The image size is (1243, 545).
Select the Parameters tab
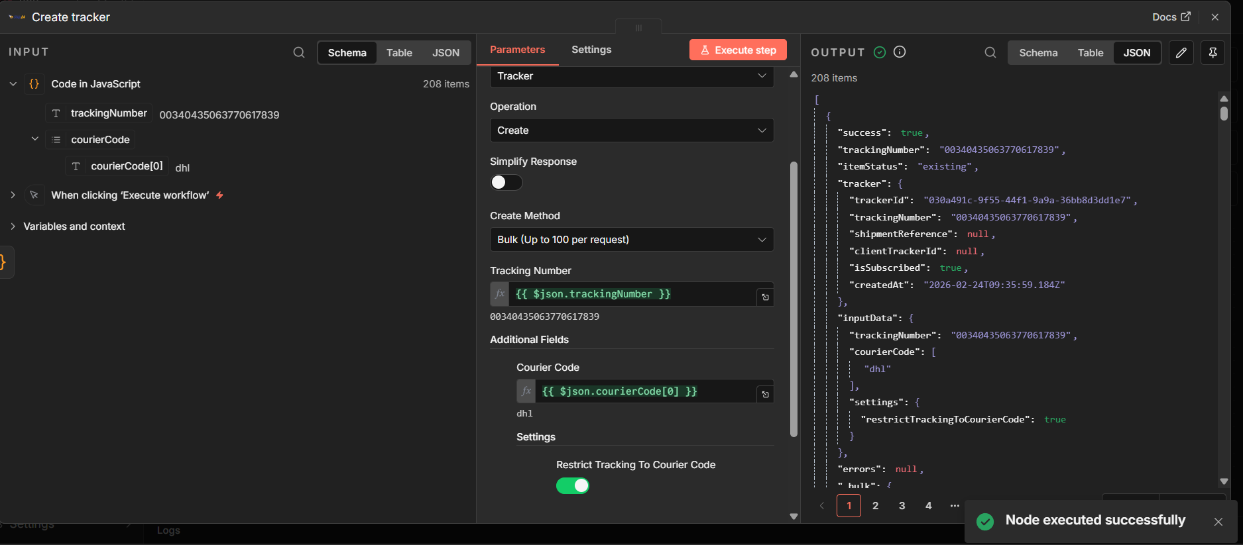[517, 50]
